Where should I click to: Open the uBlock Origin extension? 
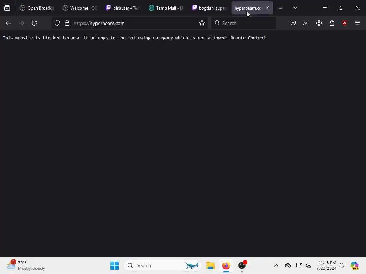(345, 23)
